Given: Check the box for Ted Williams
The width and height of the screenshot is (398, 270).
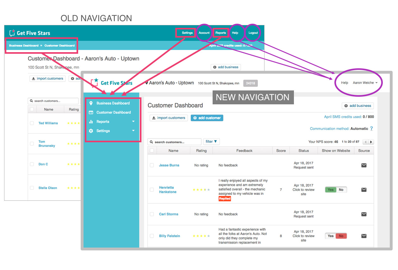Looking at the screenshot, I should pos(32,123).
